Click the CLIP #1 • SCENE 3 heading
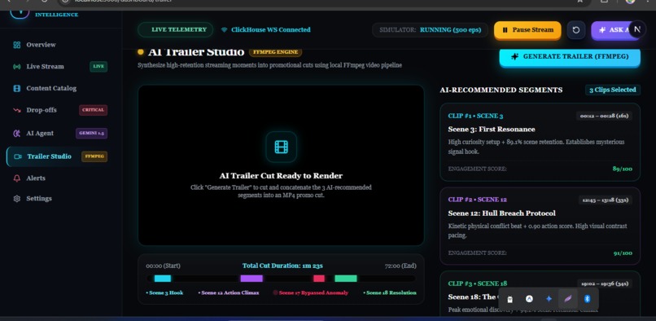The height and width of the screenshot is (321, 656). click(475, 116)
